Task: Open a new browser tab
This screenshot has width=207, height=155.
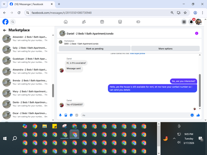Action: click(59, 4)
